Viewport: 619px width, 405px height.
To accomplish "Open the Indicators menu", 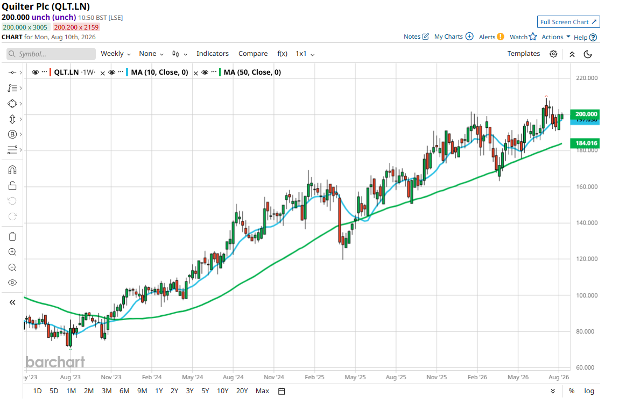I will [213, 54].
